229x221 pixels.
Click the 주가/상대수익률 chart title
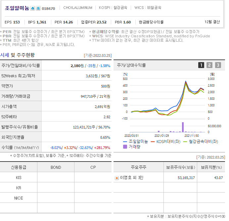pyautogui.click(x=131, y=65)
